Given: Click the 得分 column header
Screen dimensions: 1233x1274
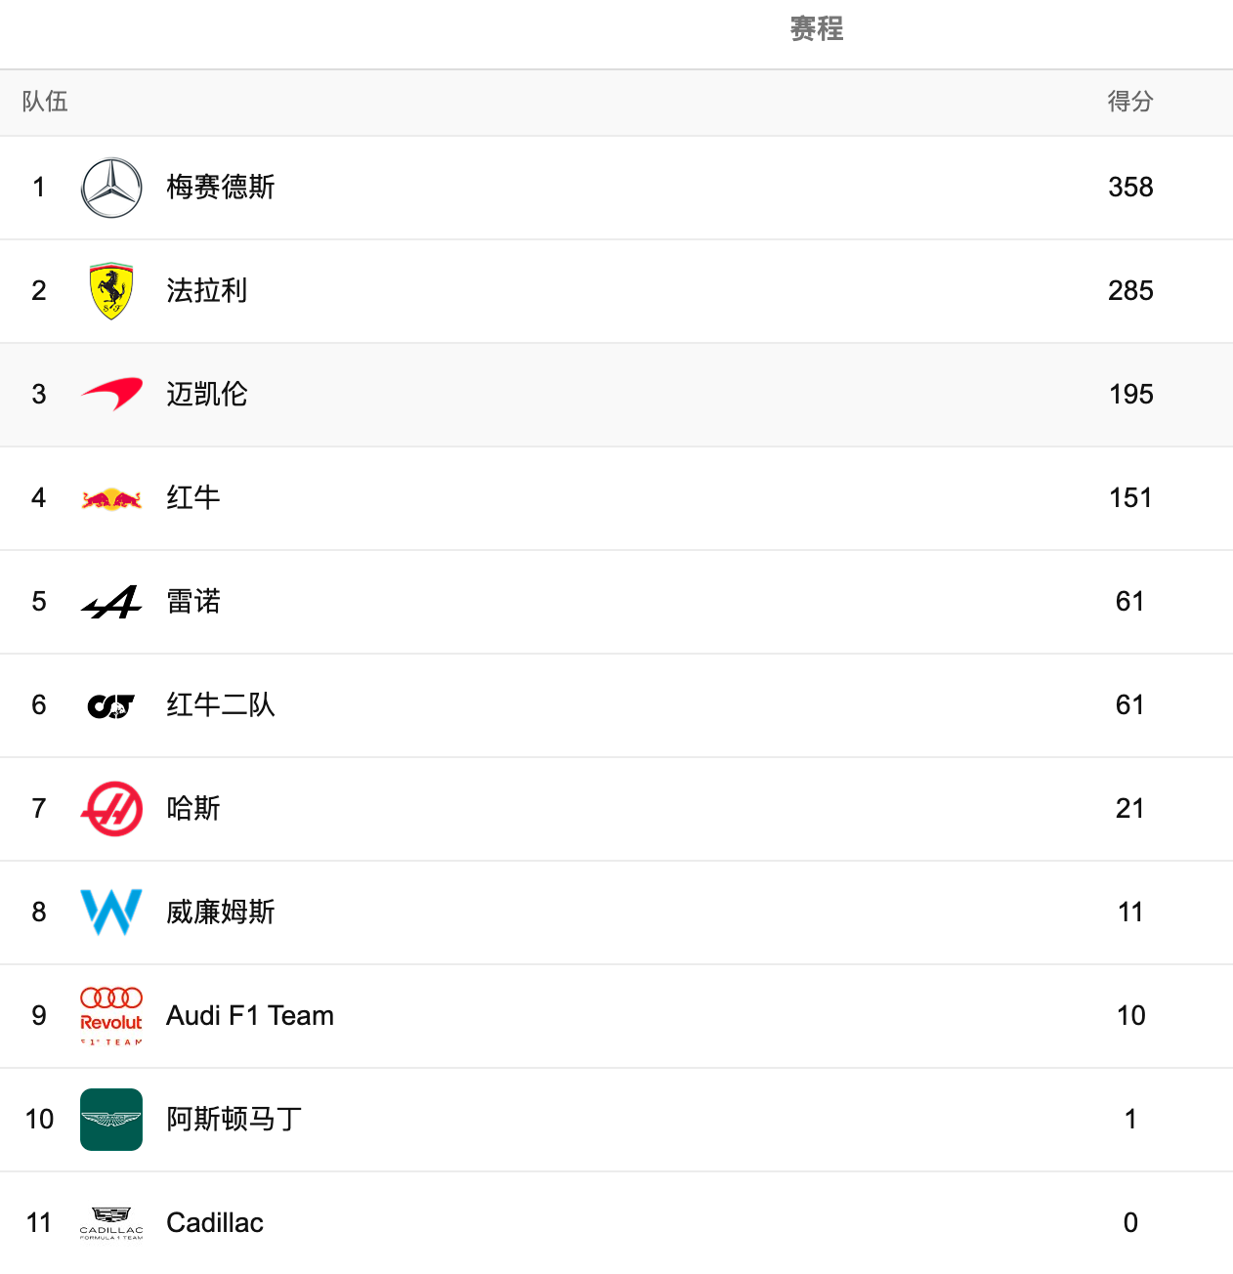Looking at the screenshot, I should coord(1130,102).
